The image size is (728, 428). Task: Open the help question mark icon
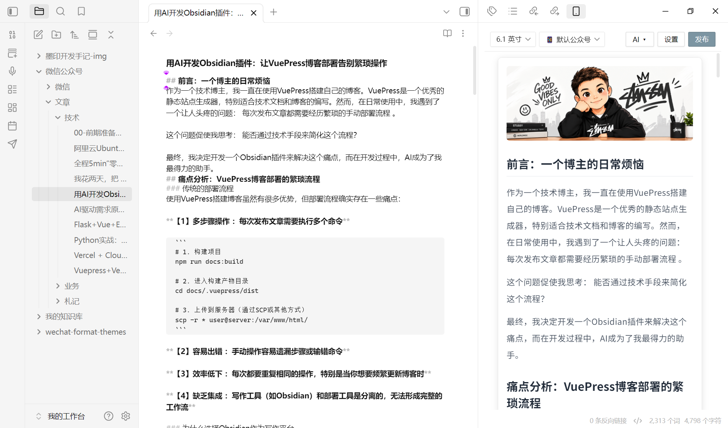(108, 416)
